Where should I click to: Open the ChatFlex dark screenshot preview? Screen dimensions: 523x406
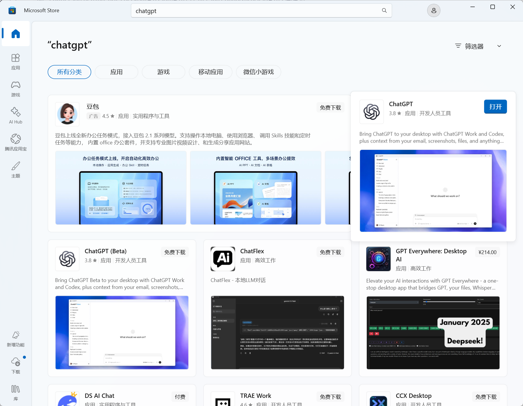click(x=277, y=333)
